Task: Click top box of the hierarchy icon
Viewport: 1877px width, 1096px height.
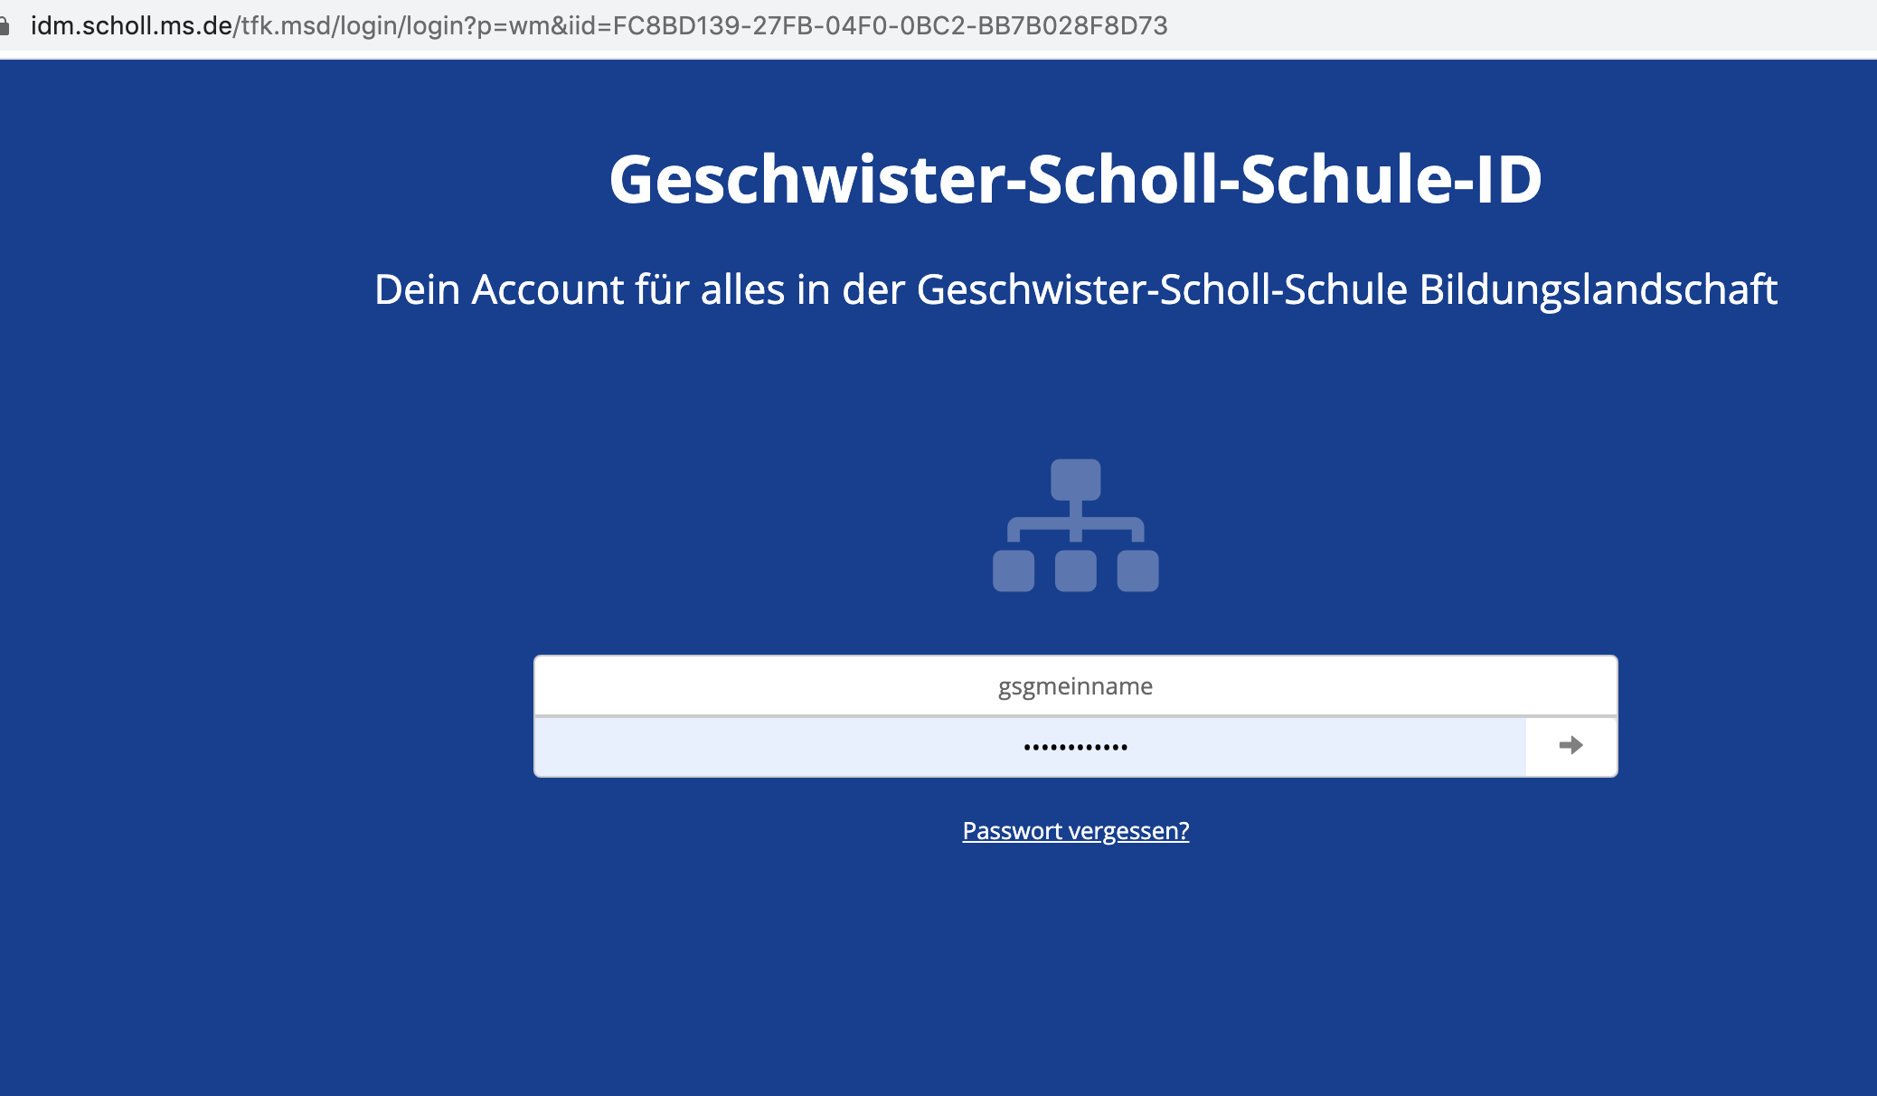Action: click(x=1075, y=479)
